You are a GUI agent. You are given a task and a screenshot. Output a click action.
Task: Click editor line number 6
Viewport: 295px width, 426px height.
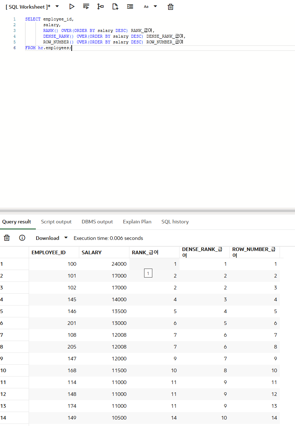[x=14, y=48]
